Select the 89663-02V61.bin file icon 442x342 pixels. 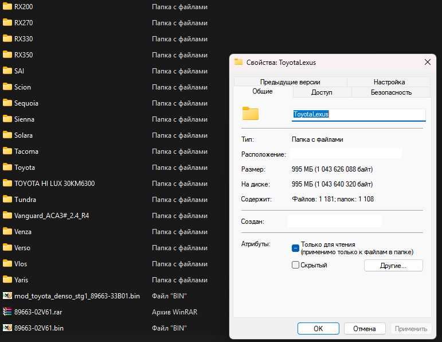point(7,328)
